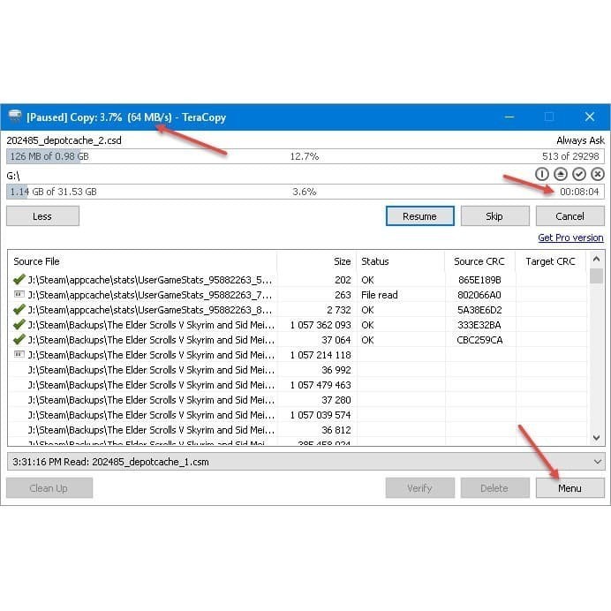Select the UserGameStats_95882263_7 file path
Image resolution: width=611 pixels, height=611 pixels.
click(x=150, y=295)
